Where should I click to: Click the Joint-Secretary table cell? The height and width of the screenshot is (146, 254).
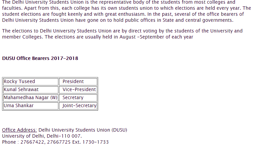tap(78, 106)
